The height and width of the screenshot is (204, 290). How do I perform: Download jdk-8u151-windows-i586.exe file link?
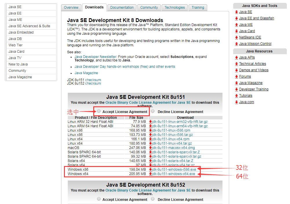tap(174, 170)
